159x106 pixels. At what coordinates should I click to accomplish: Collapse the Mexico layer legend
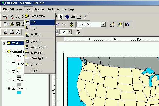click(9, 80)
